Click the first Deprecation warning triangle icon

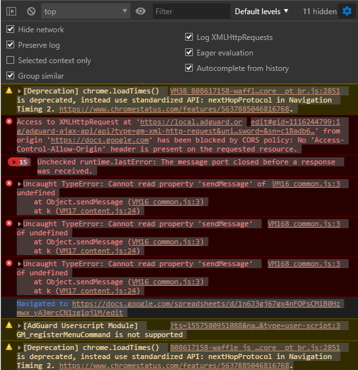pyautogui.click(x=9, y=90)
